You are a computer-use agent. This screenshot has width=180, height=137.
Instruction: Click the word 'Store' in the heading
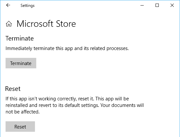click(x=66, y=24)
